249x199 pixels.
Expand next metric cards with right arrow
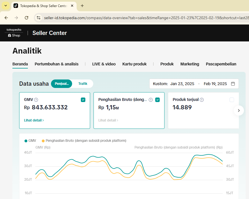click(239, 110)
